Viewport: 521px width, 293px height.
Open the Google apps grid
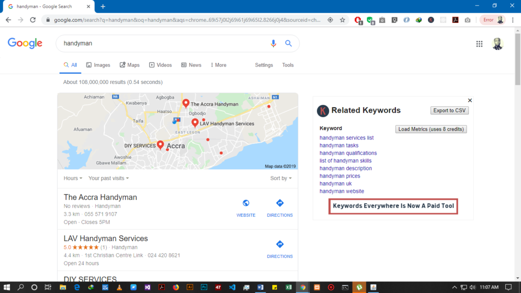[x=479, y=44]
